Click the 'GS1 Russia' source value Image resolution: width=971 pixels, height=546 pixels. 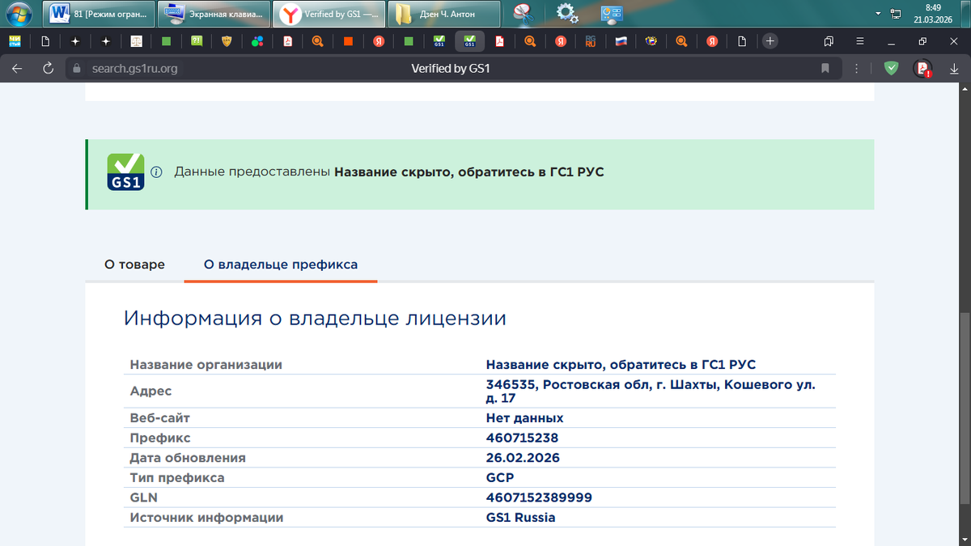(521, 517)
